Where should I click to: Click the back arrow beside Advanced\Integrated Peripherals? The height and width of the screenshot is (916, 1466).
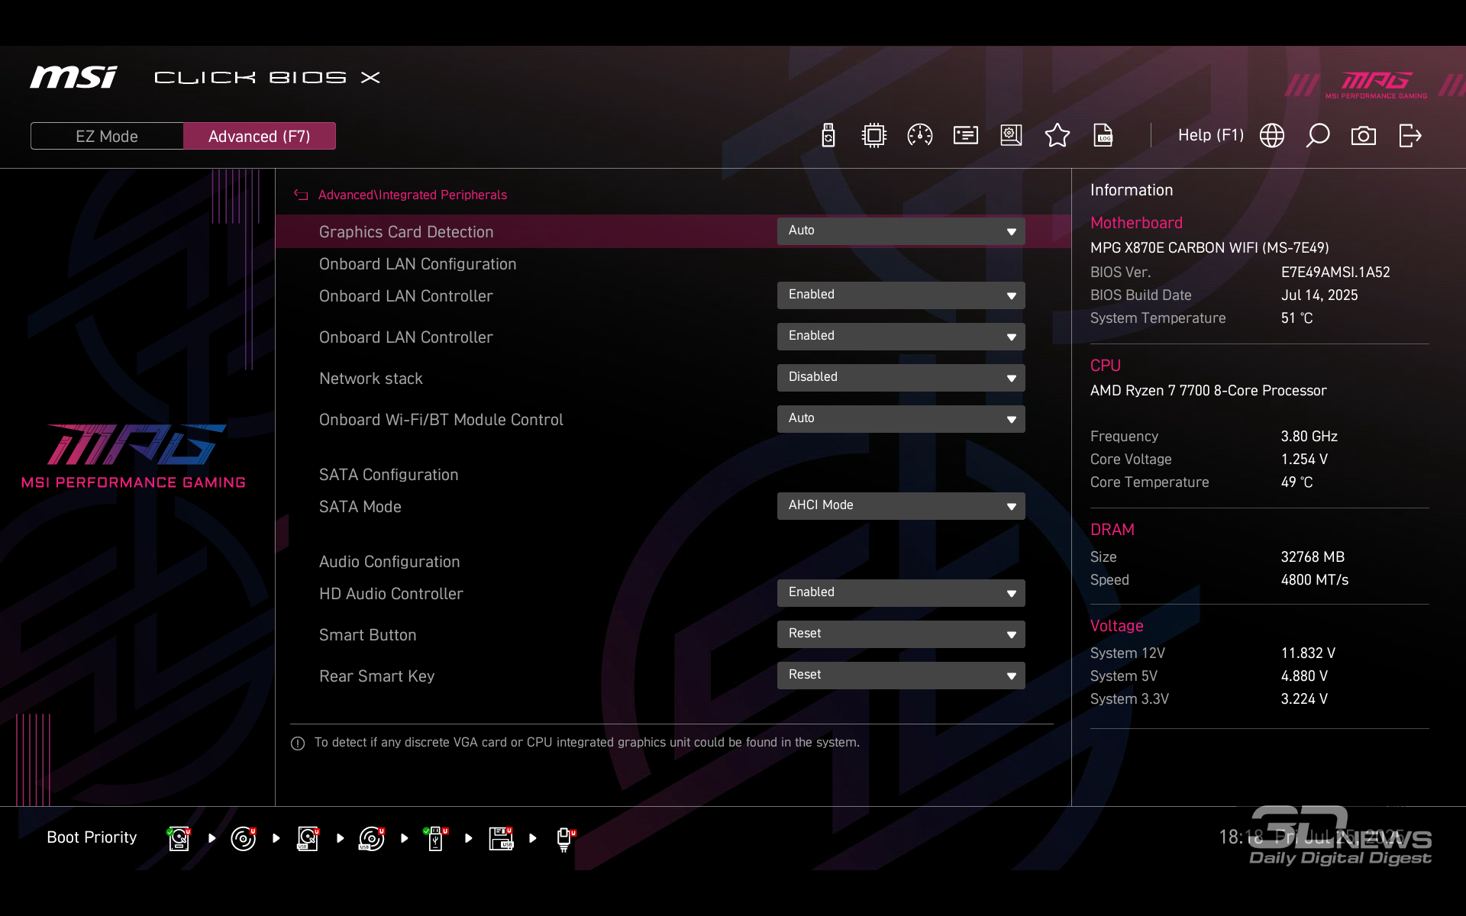point(301,195)
